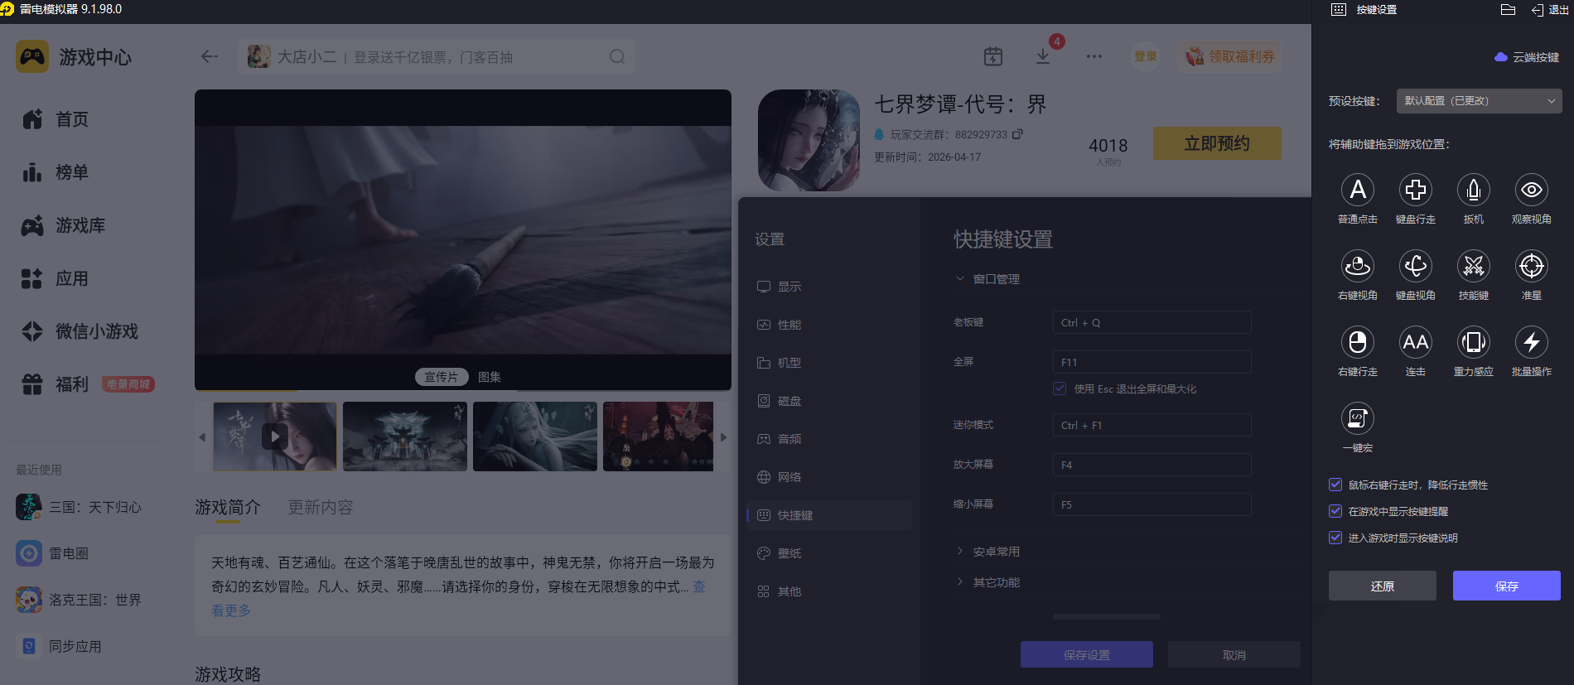Screen dimensions: 1574x685
Task: Select 快捷键 settings tab
Action: tap(828, 515)
